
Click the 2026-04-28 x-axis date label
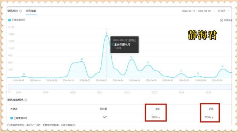click(151, 80)
